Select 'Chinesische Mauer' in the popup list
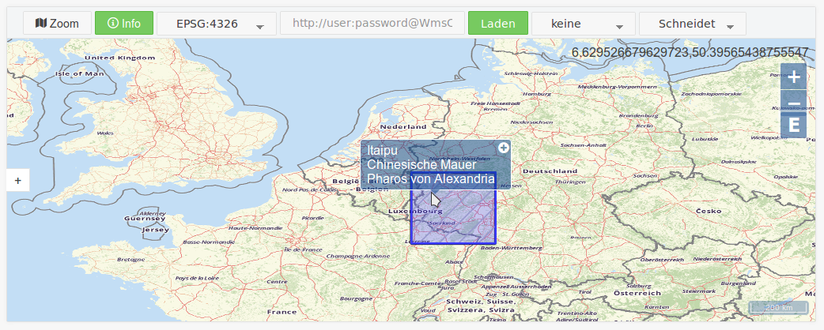 tap(421, 165)
